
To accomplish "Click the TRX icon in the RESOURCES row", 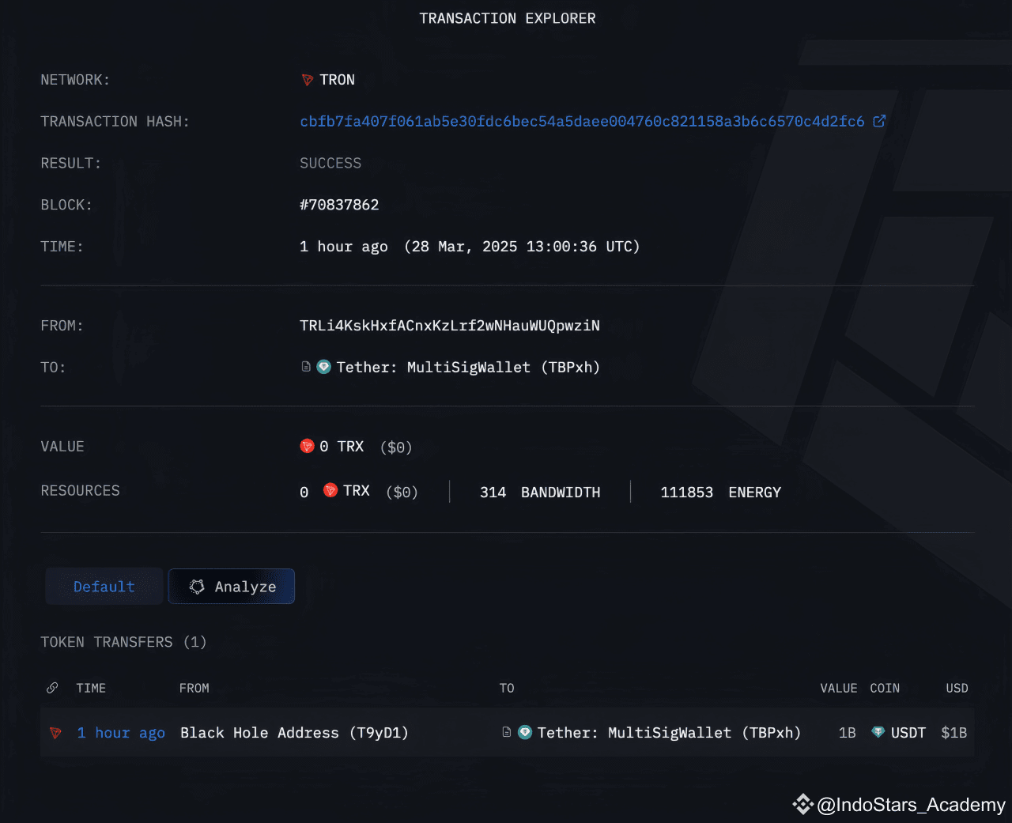I will [x=330, y=490].
